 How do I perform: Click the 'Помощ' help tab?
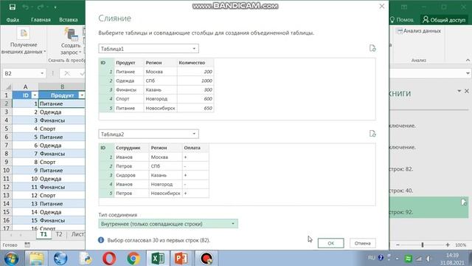tap(402, 20)
